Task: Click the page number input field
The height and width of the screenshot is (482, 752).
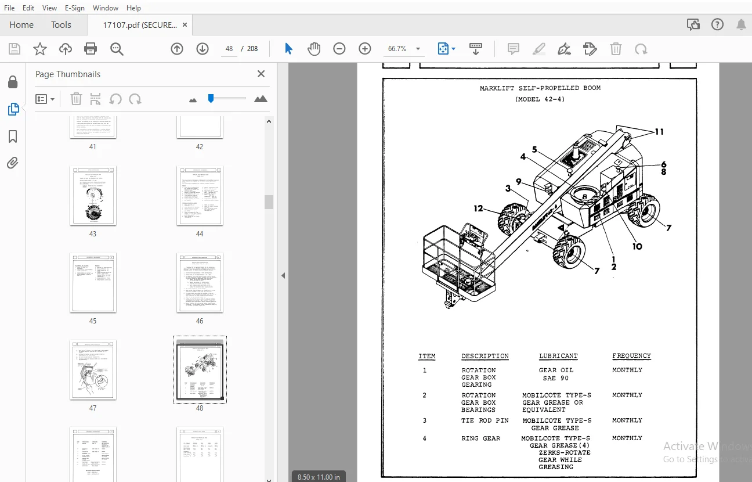Action: click(229, 49)
